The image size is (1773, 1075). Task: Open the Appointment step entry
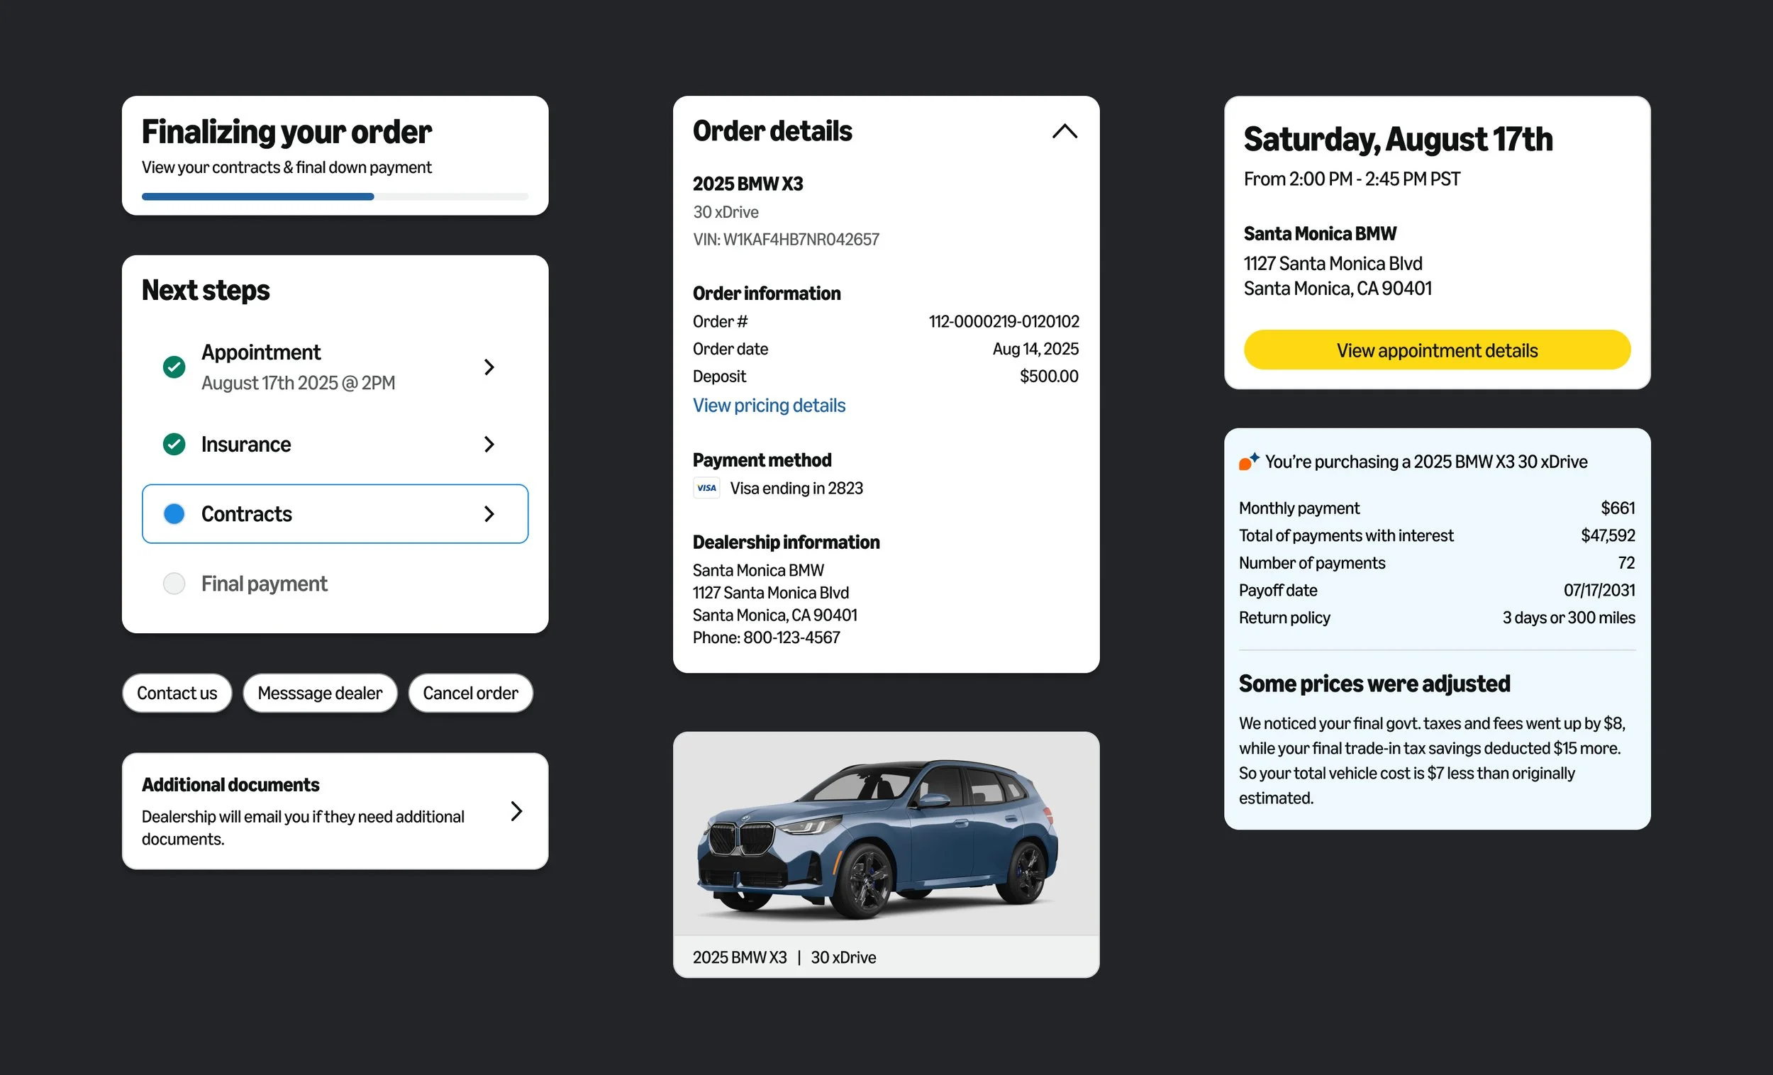[335, 367]
